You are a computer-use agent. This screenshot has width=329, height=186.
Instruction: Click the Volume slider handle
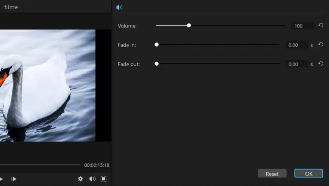[189, 26]
